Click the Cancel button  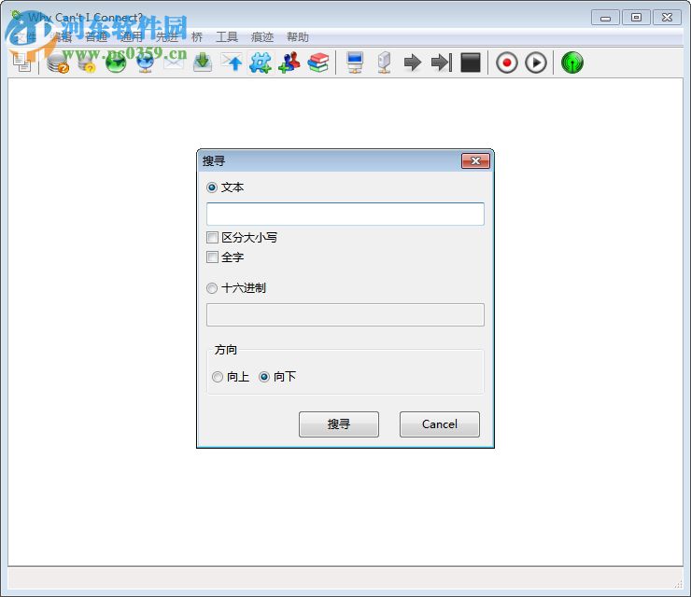point(440,424)
